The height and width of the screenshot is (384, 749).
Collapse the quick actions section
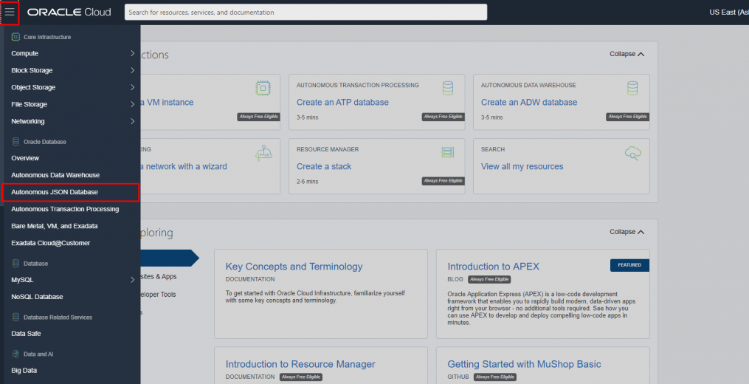(x=627, y=54)
